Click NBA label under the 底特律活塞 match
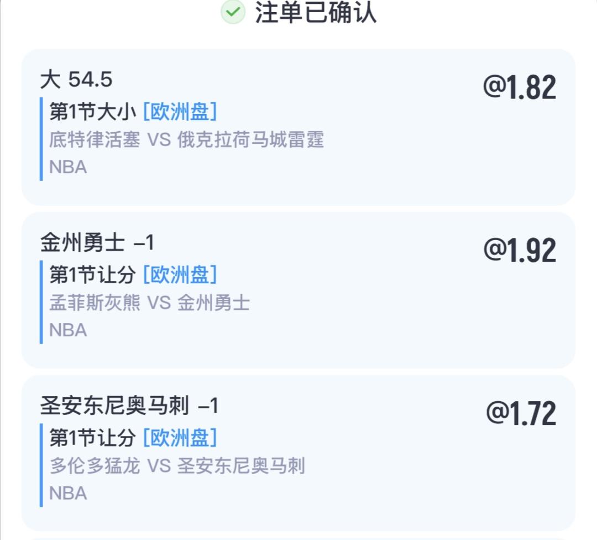Viewport: 597px width, 540px height. [x=68, y=167]
